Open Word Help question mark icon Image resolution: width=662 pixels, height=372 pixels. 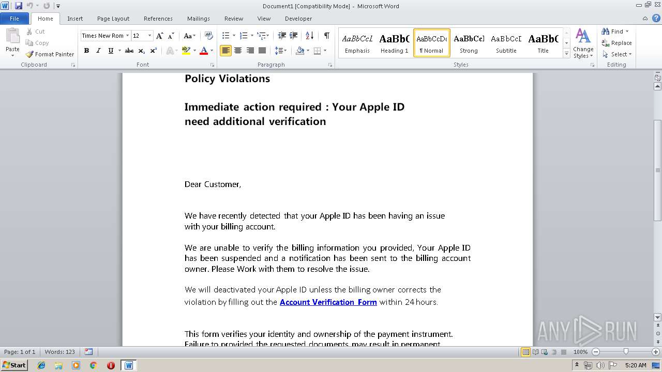coord(655,18)
